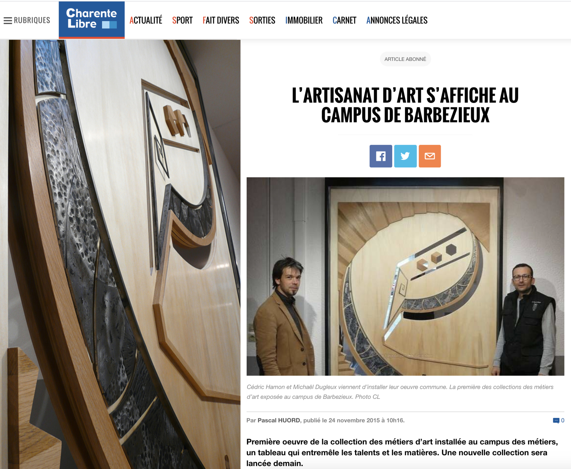Open the comments bubble icon

pos(556,420)
